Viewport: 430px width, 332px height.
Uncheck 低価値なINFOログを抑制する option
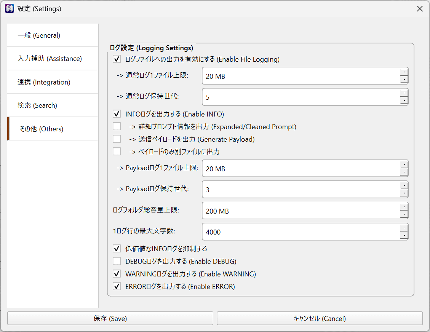pyautogui.click(x=117, y=249)
